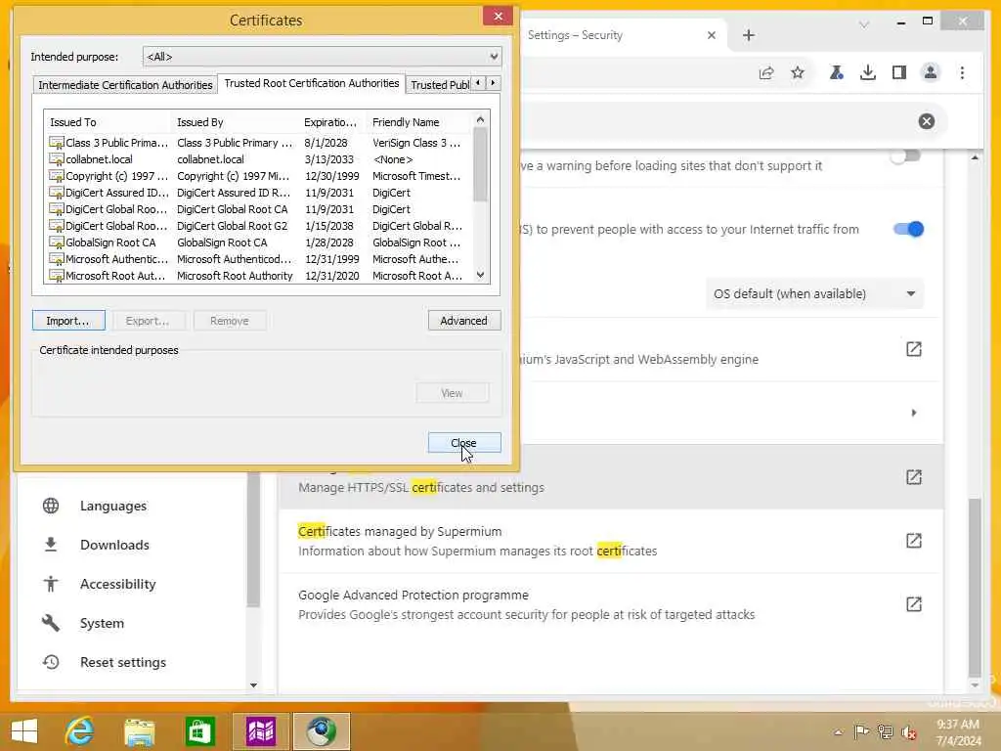Expand the settings row with right arrow
The width and height of the screenshot is (1001, 751).
pyautogui.click(x=914, y=413)
